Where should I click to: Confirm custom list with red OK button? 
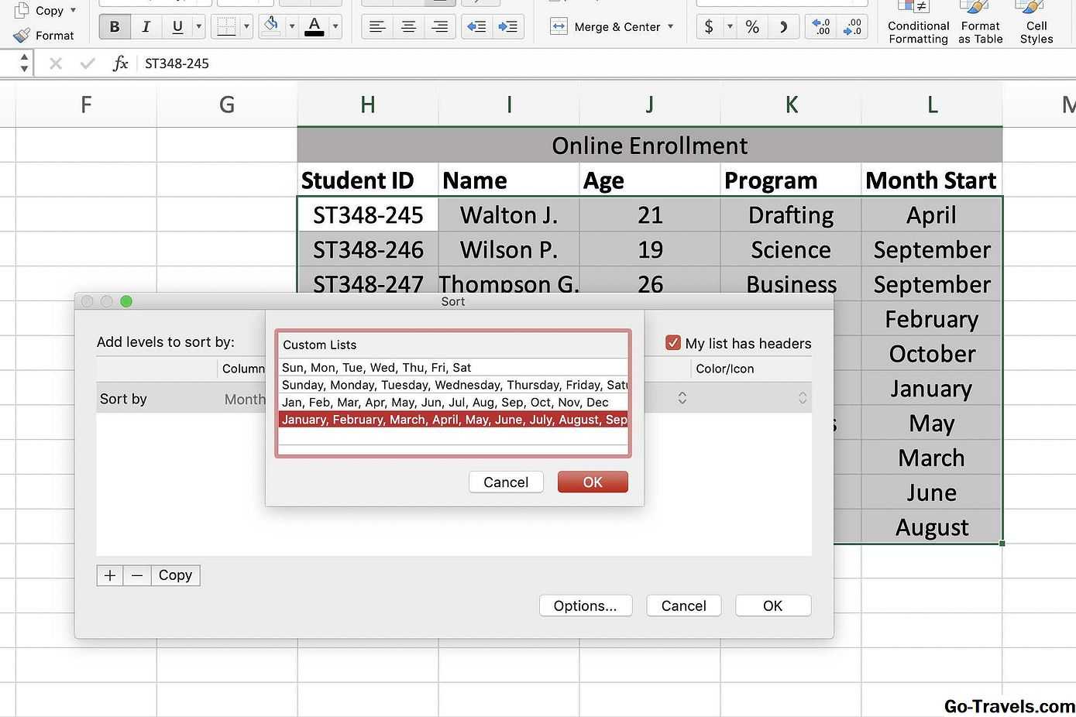(593, 482)
